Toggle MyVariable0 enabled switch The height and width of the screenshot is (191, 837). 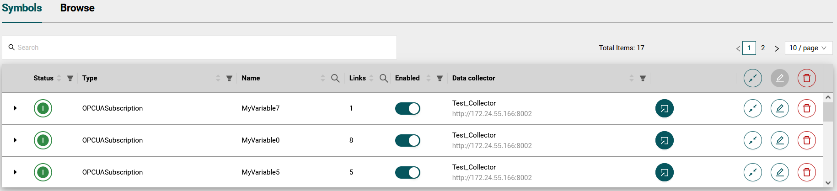[407, 140]
